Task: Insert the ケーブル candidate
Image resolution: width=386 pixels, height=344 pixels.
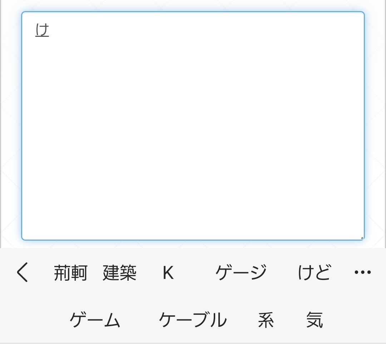Action: click(x=193, y=320)
